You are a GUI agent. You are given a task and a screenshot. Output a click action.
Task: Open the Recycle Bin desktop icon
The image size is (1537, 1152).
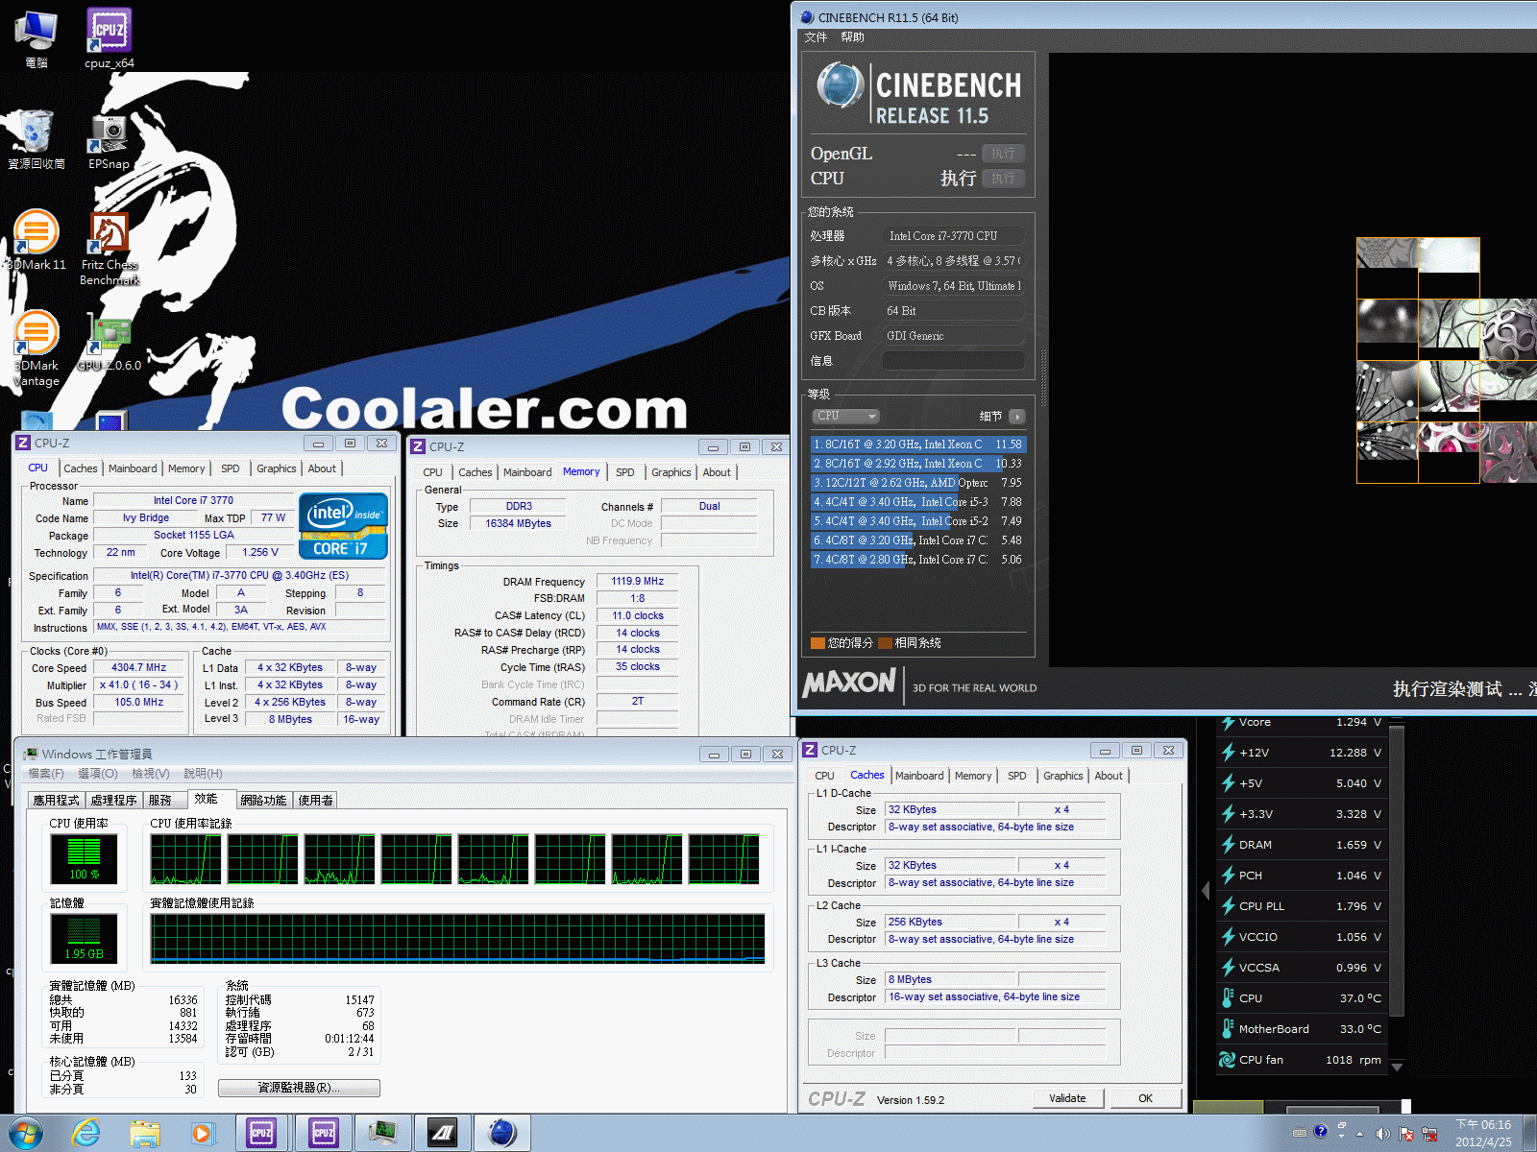click(x=36, y=139)
